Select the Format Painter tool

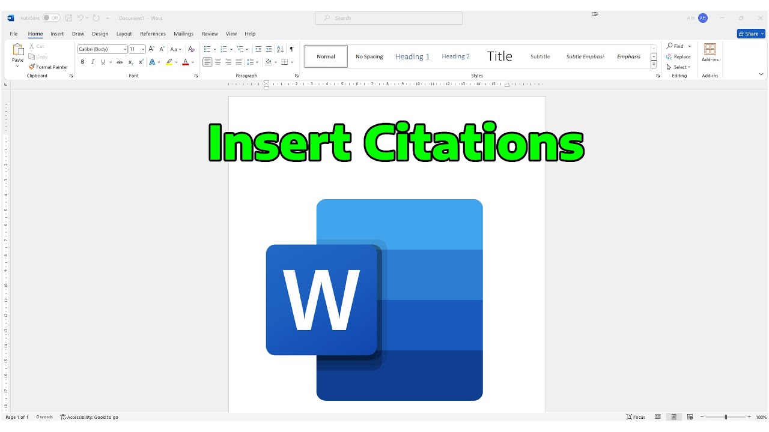(48, 67)
